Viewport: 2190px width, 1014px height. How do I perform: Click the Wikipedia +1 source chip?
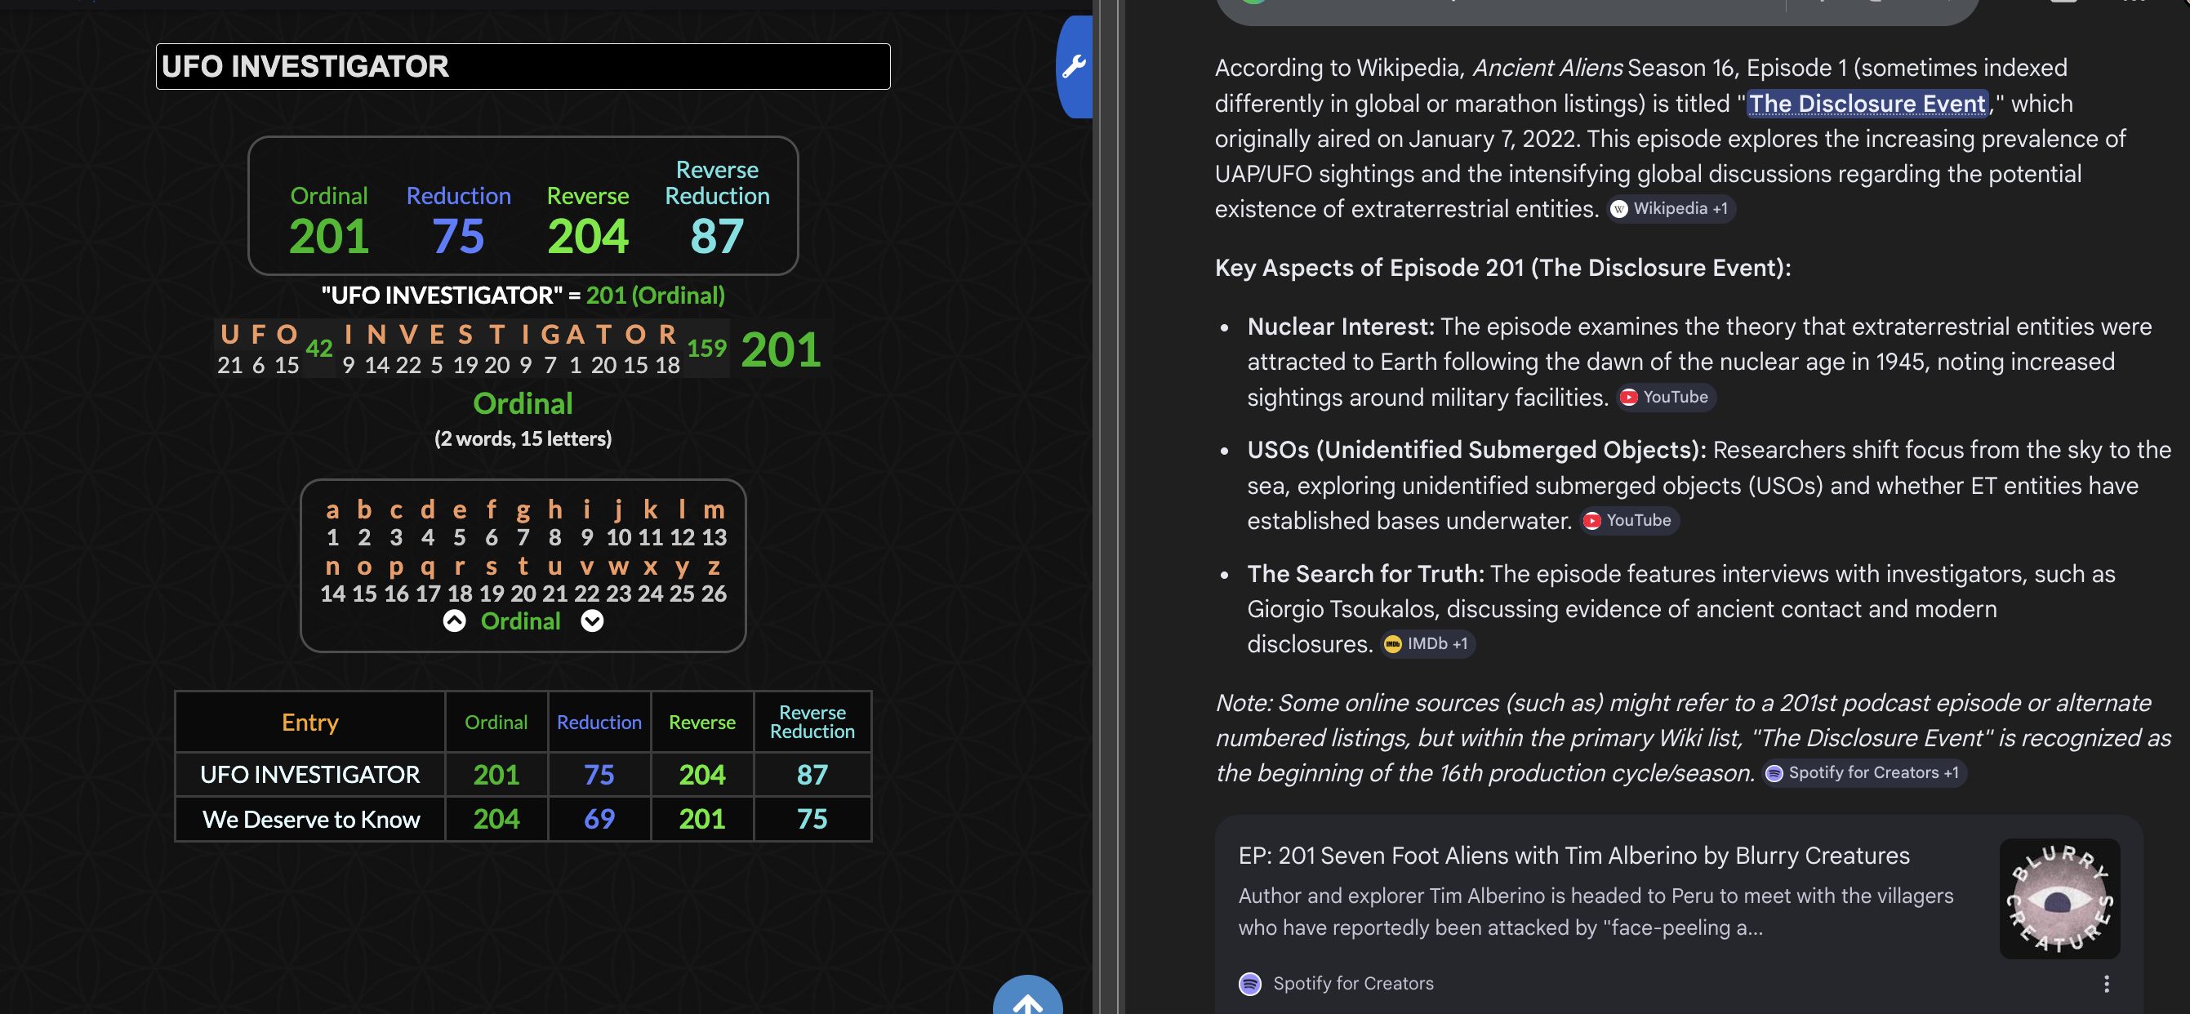1671,209
